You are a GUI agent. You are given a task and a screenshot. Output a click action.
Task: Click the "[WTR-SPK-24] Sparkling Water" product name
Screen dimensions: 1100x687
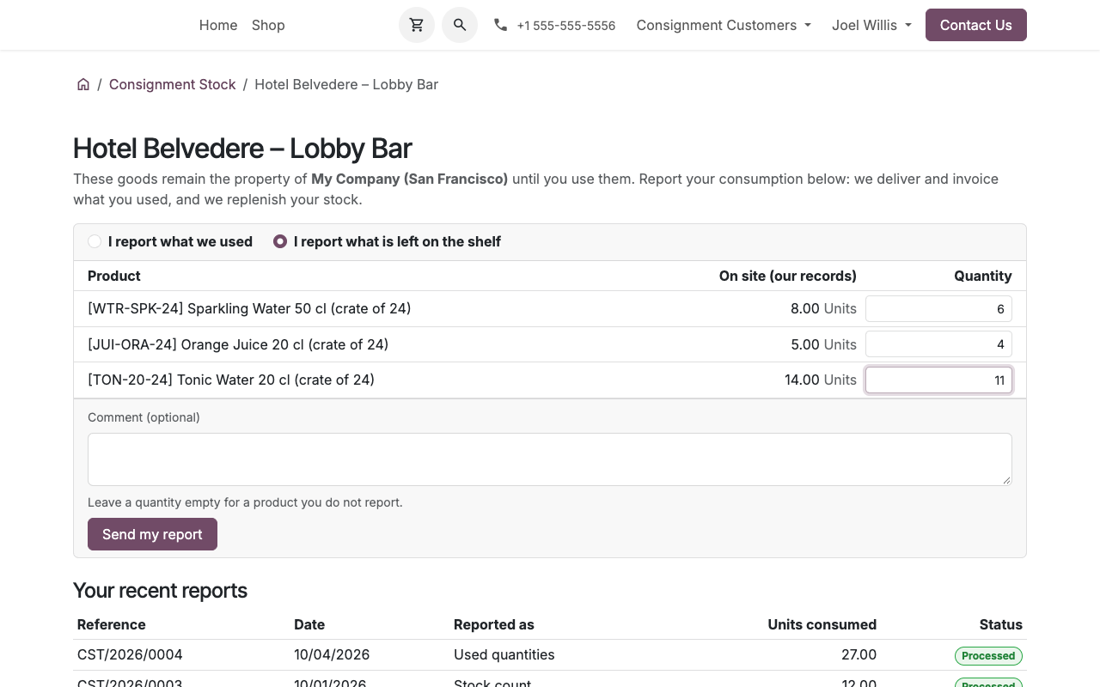pos(249,308)
